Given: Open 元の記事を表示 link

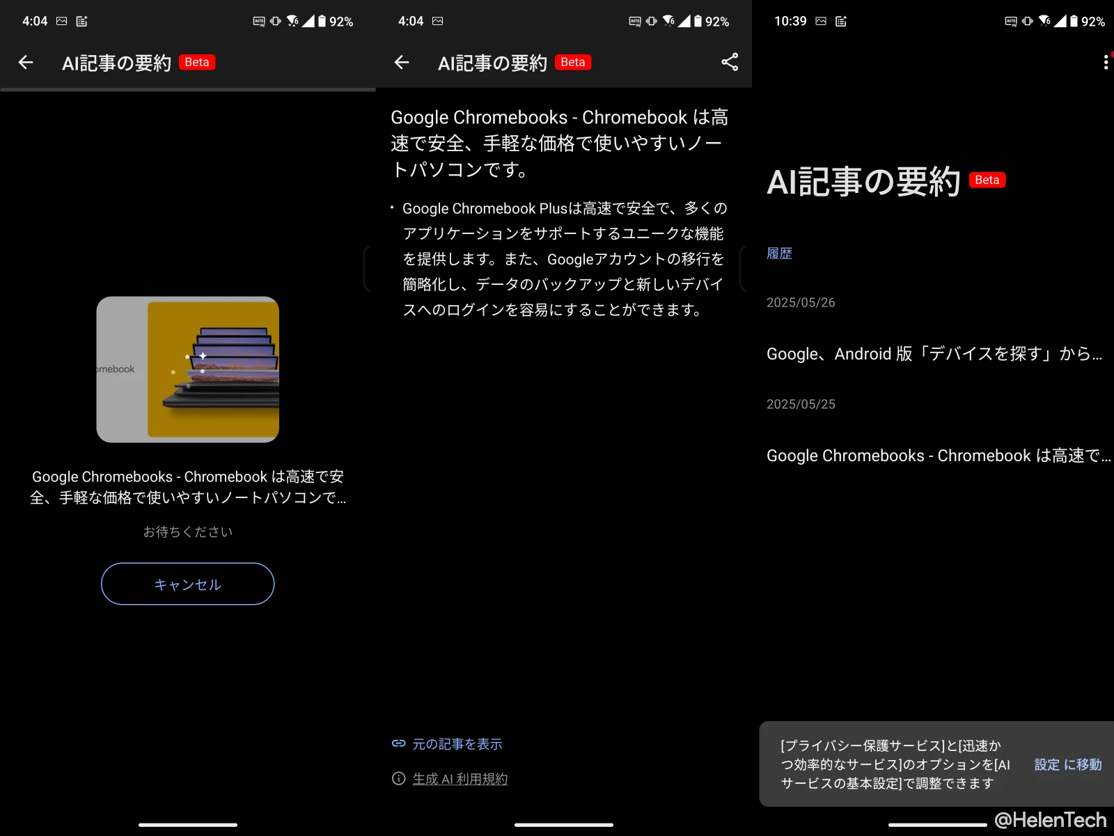Looking at the screenshot, I should 457,744.
